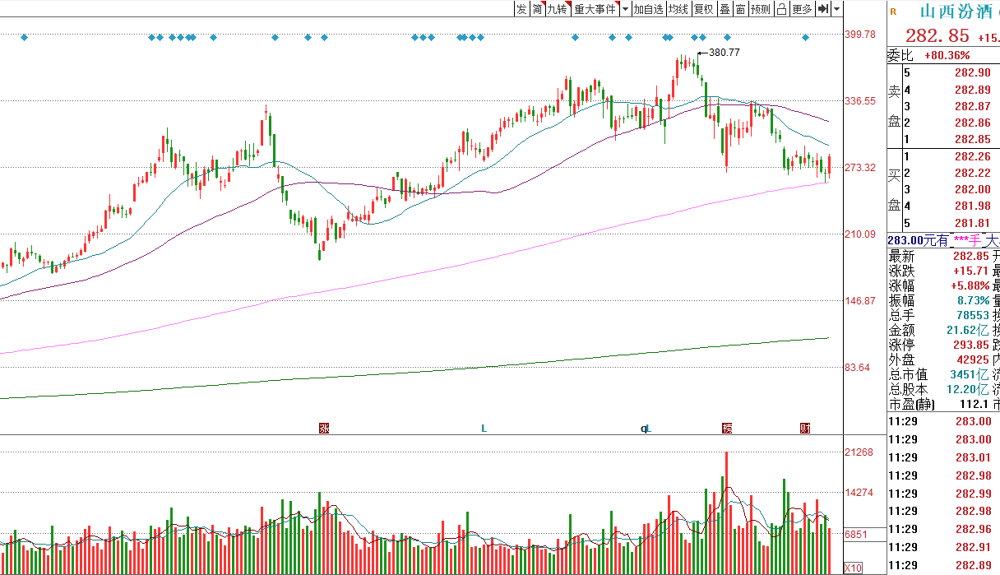Switch to 简 simplified view
1000x575 pixels.
point(537,9)
